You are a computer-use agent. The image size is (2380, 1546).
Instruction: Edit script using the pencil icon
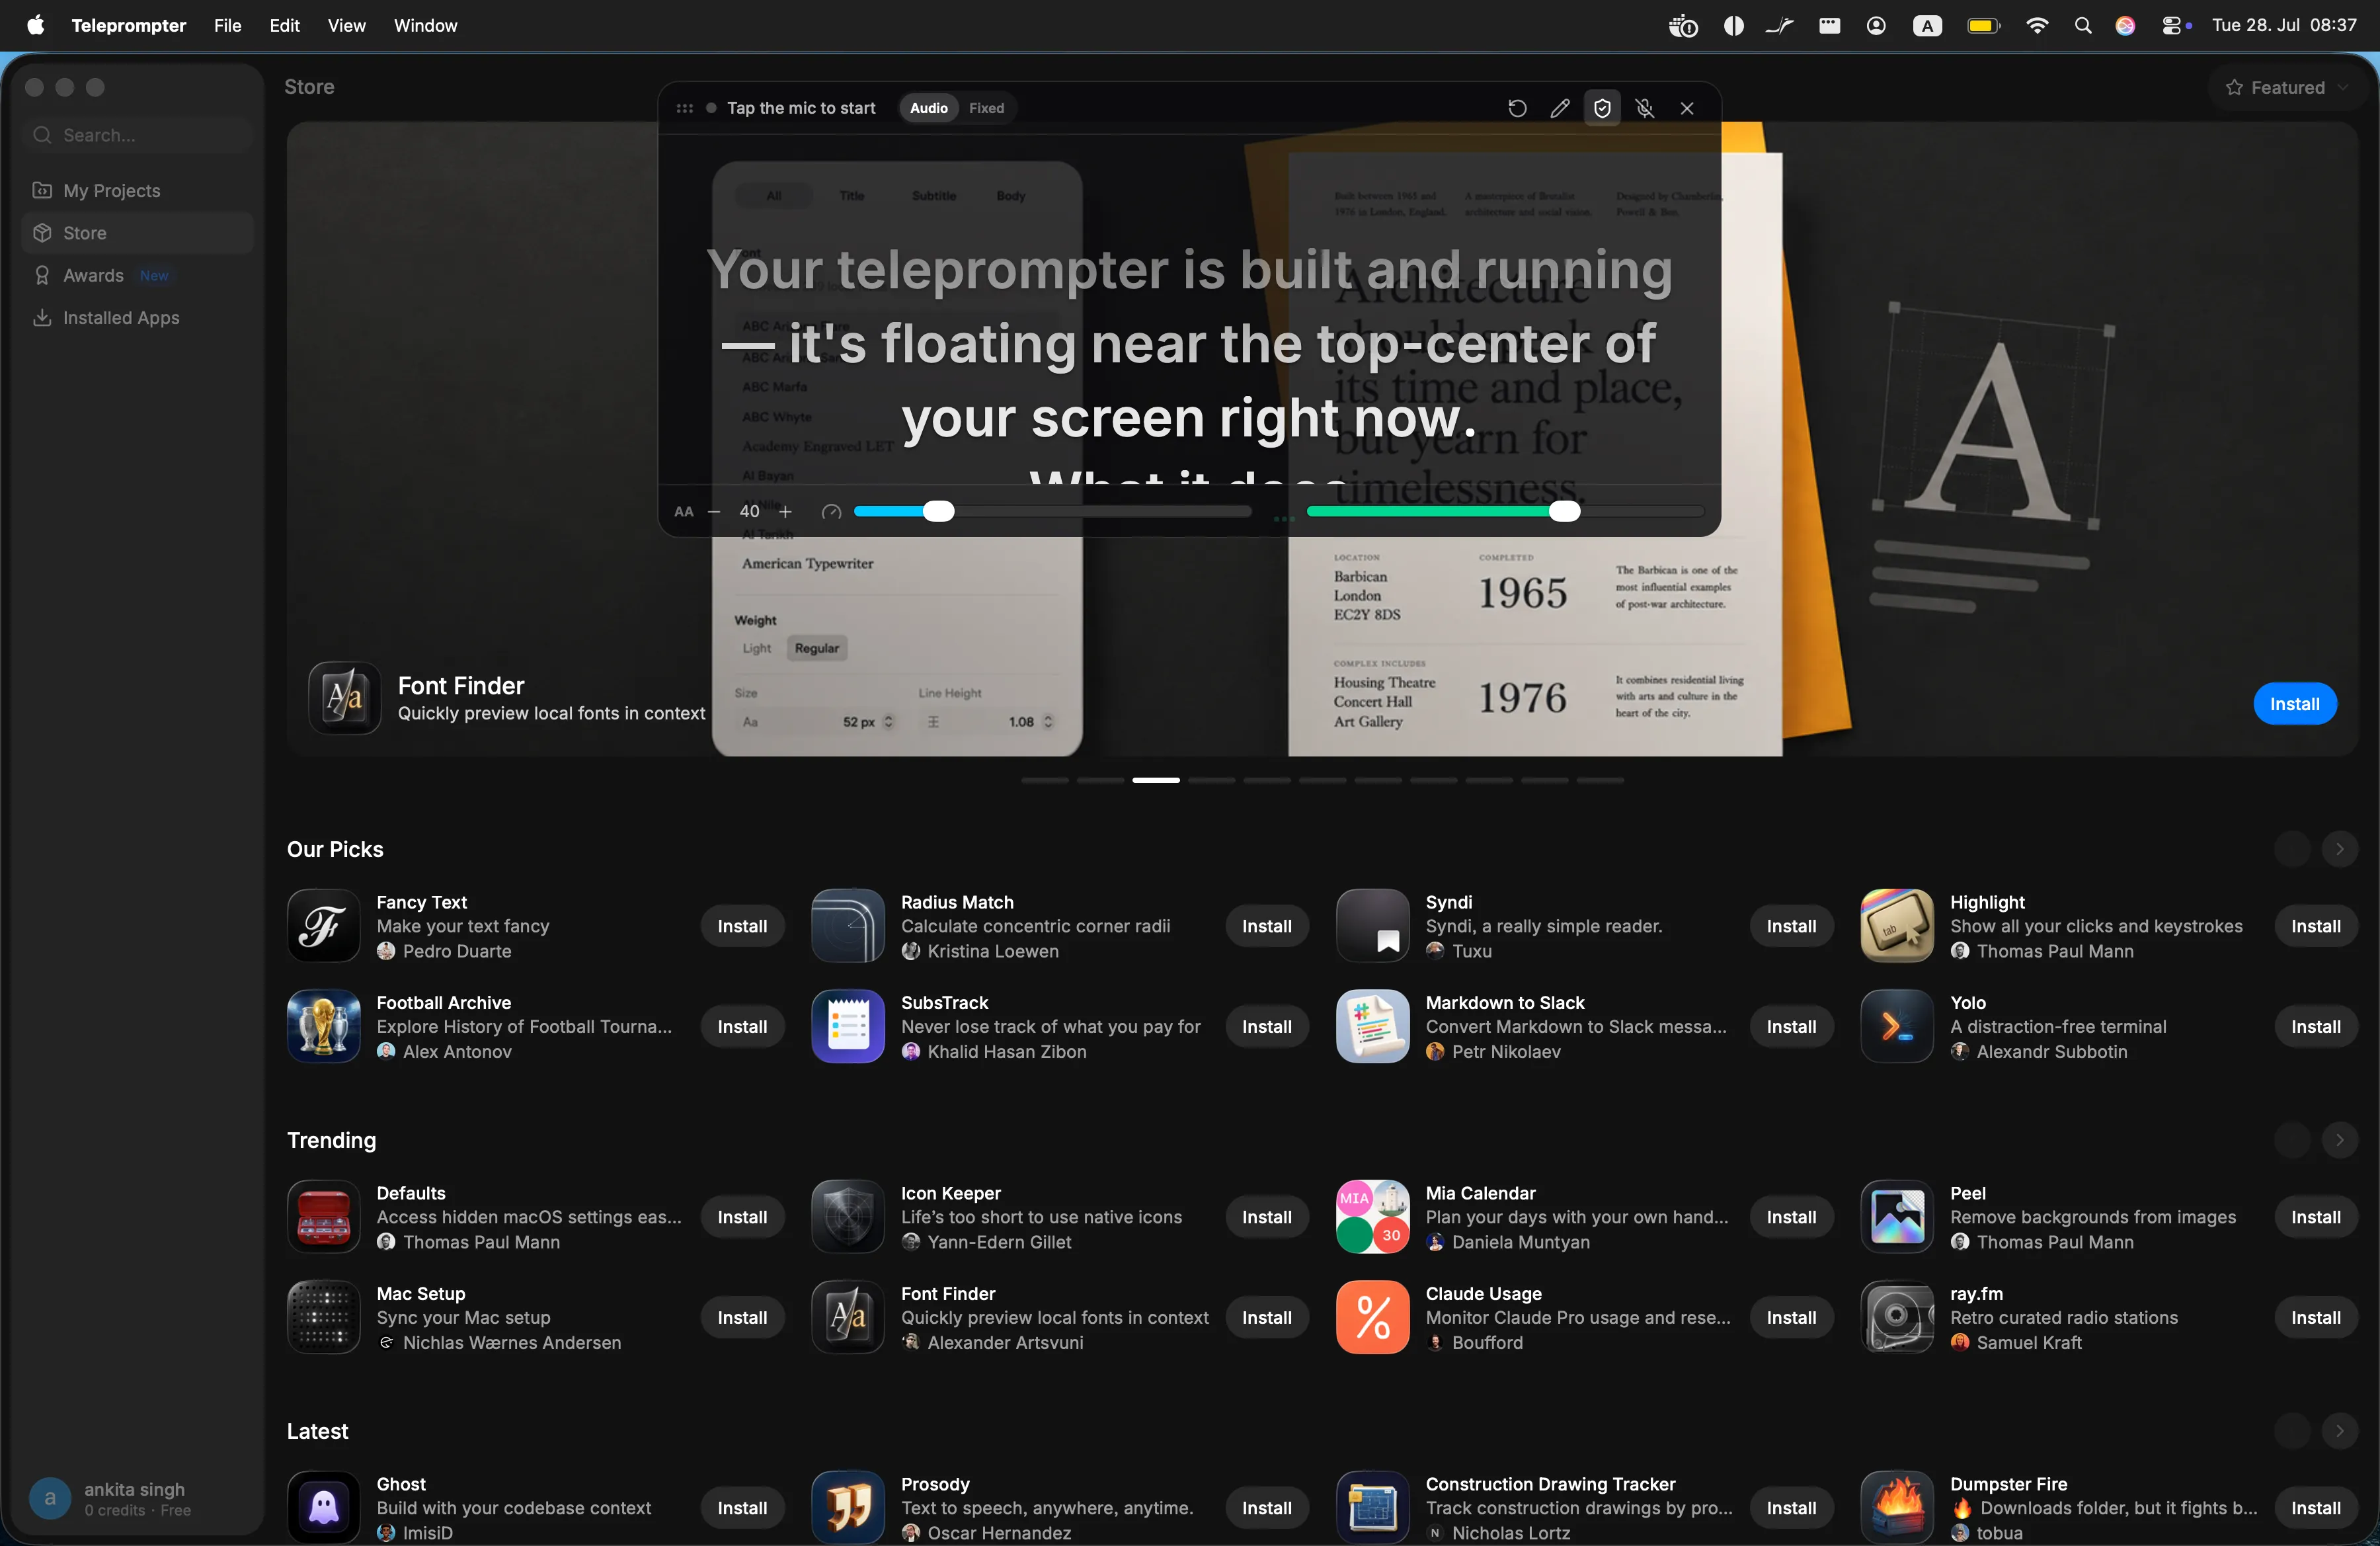click(x=1560, y=108)
